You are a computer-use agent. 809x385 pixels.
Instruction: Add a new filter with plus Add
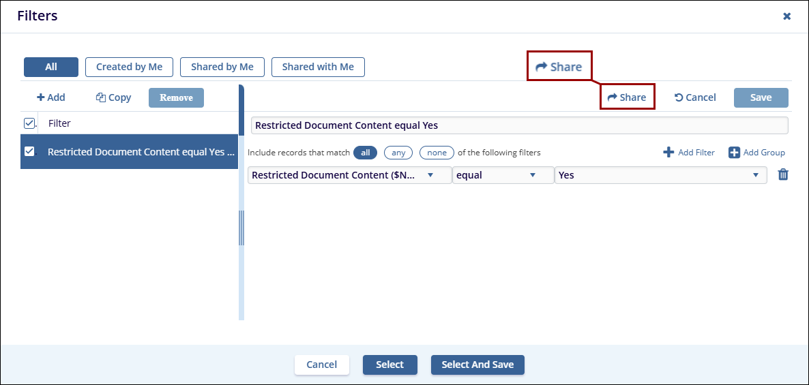pyautogui.click(x=51, y=97)
